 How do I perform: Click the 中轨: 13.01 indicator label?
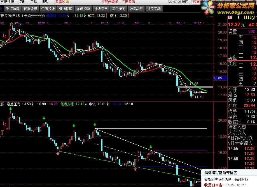[x=99, y=104]
